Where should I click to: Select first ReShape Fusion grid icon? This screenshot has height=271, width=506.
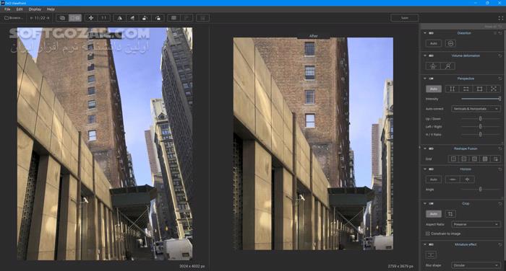click(453, 159)
